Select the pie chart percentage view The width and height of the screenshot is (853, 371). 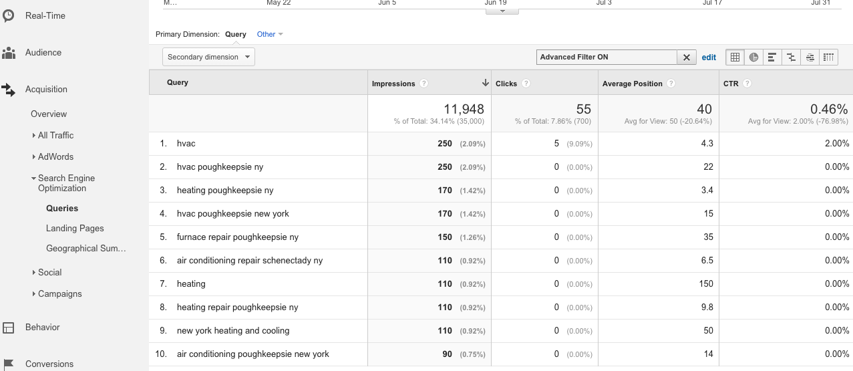point(753,57)
